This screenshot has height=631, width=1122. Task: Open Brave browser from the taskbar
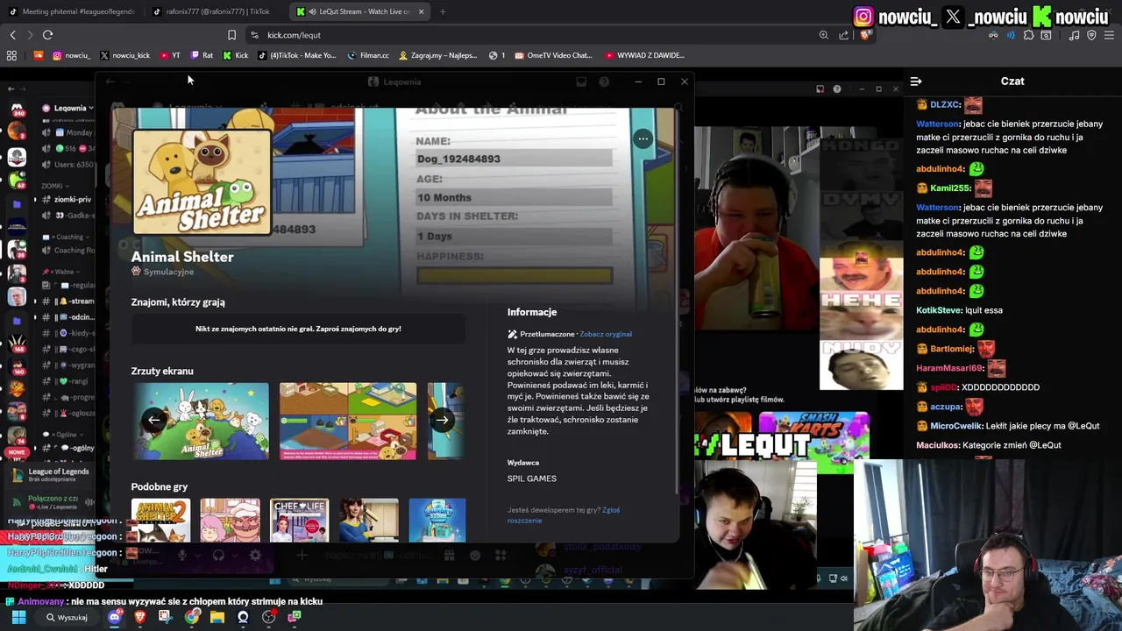(139, 617)
